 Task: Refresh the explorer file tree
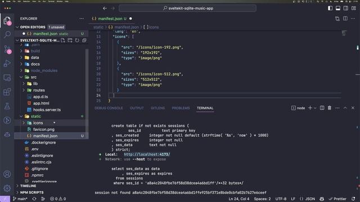click(77, 40)
